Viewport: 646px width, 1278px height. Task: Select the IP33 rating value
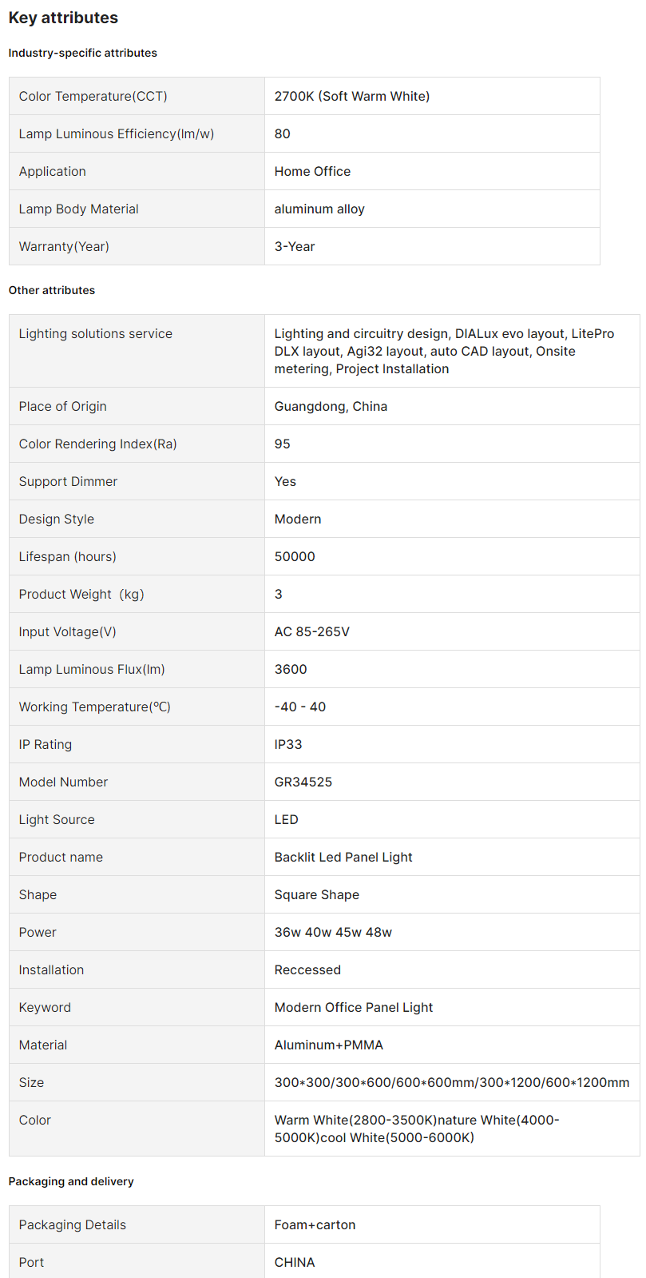[288, 744]
